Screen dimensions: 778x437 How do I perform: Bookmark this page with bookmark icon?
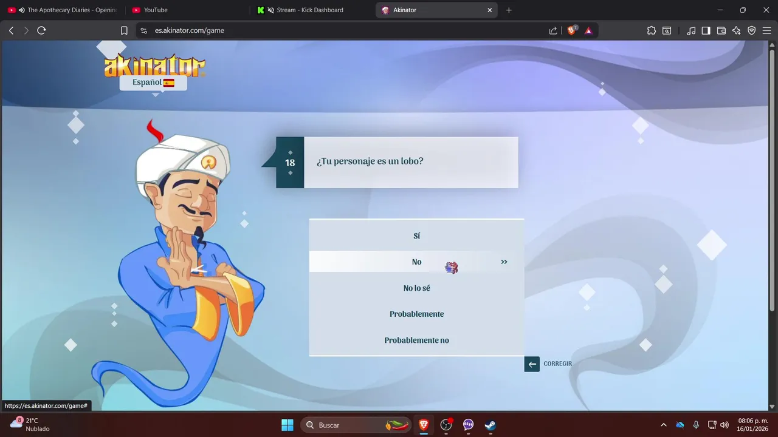(x=124, y=30)
